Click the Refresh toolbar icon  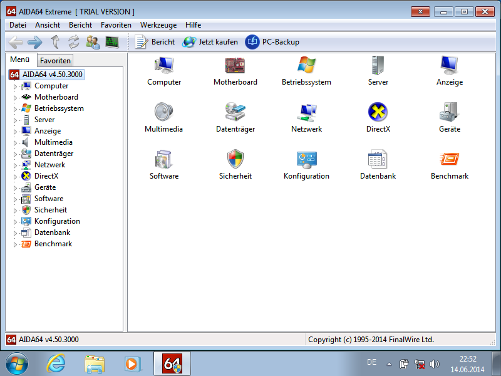[74, 42]
